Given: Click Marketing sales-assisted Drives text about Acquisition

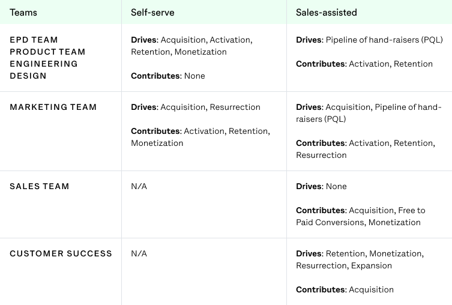Looking at the screenshot, I should pos(369,113).
